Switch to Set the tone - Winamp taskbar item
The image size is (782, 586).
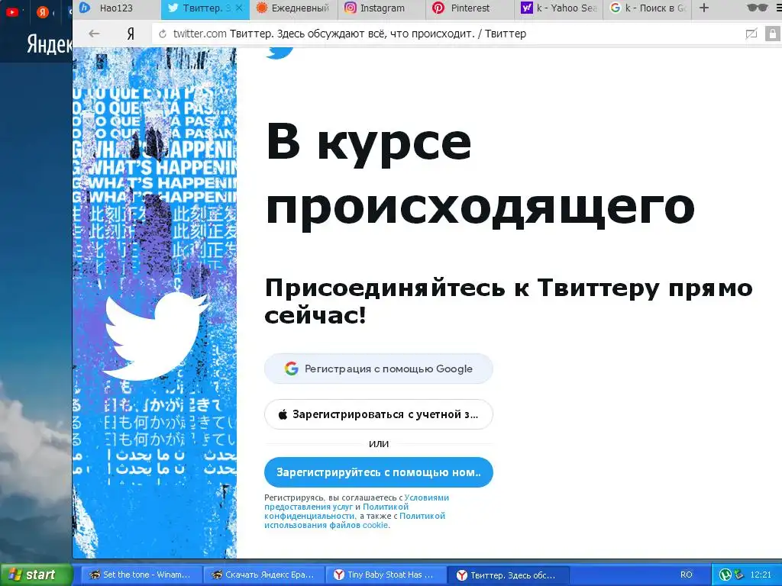141,575
